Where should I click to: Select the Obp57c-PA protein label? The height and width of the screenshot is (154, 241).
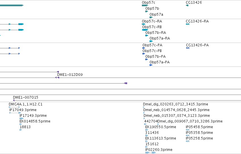pos(152,45)
